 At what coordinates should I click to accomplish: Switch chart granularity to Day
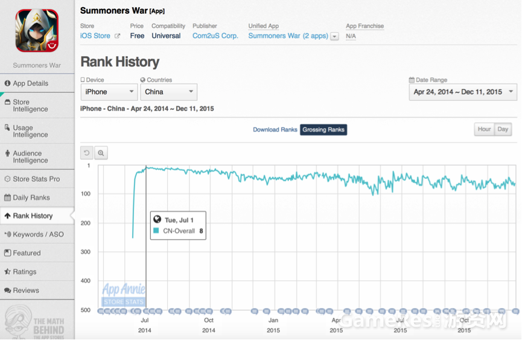503,129
